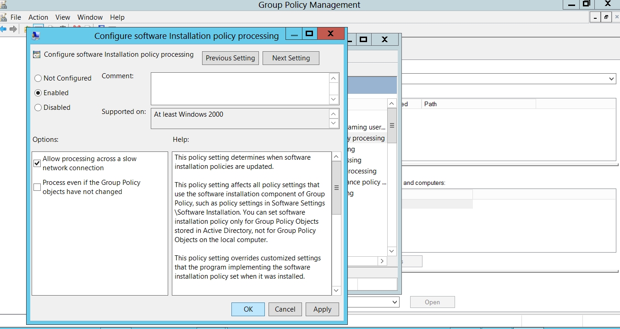Click the dialog title bar icon

(x=36, y=36)
